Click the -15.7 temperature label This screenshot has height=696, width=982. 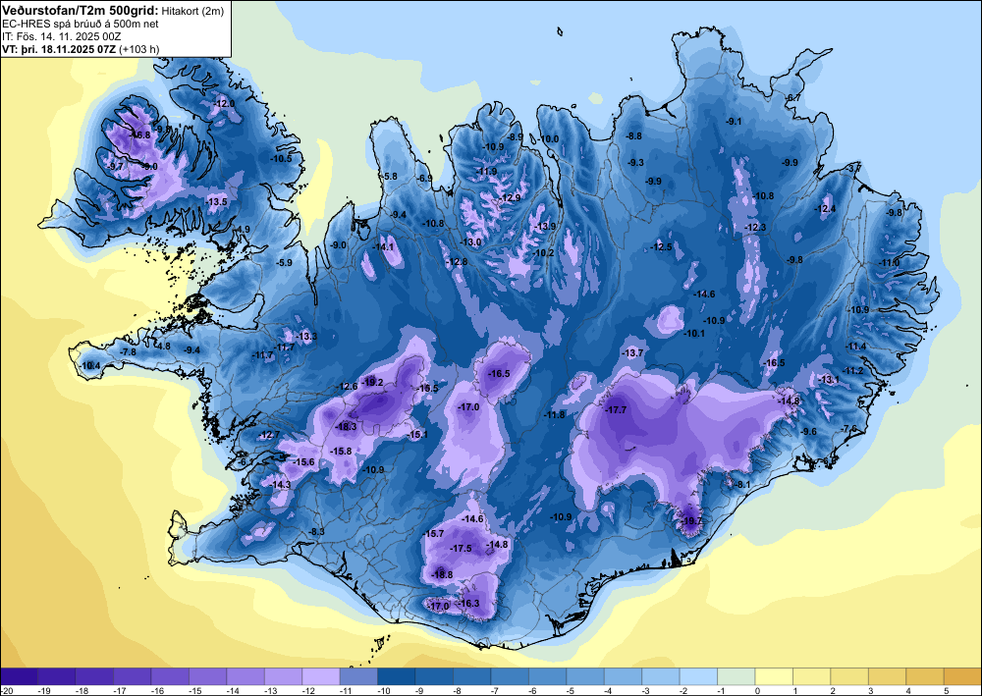434,534
